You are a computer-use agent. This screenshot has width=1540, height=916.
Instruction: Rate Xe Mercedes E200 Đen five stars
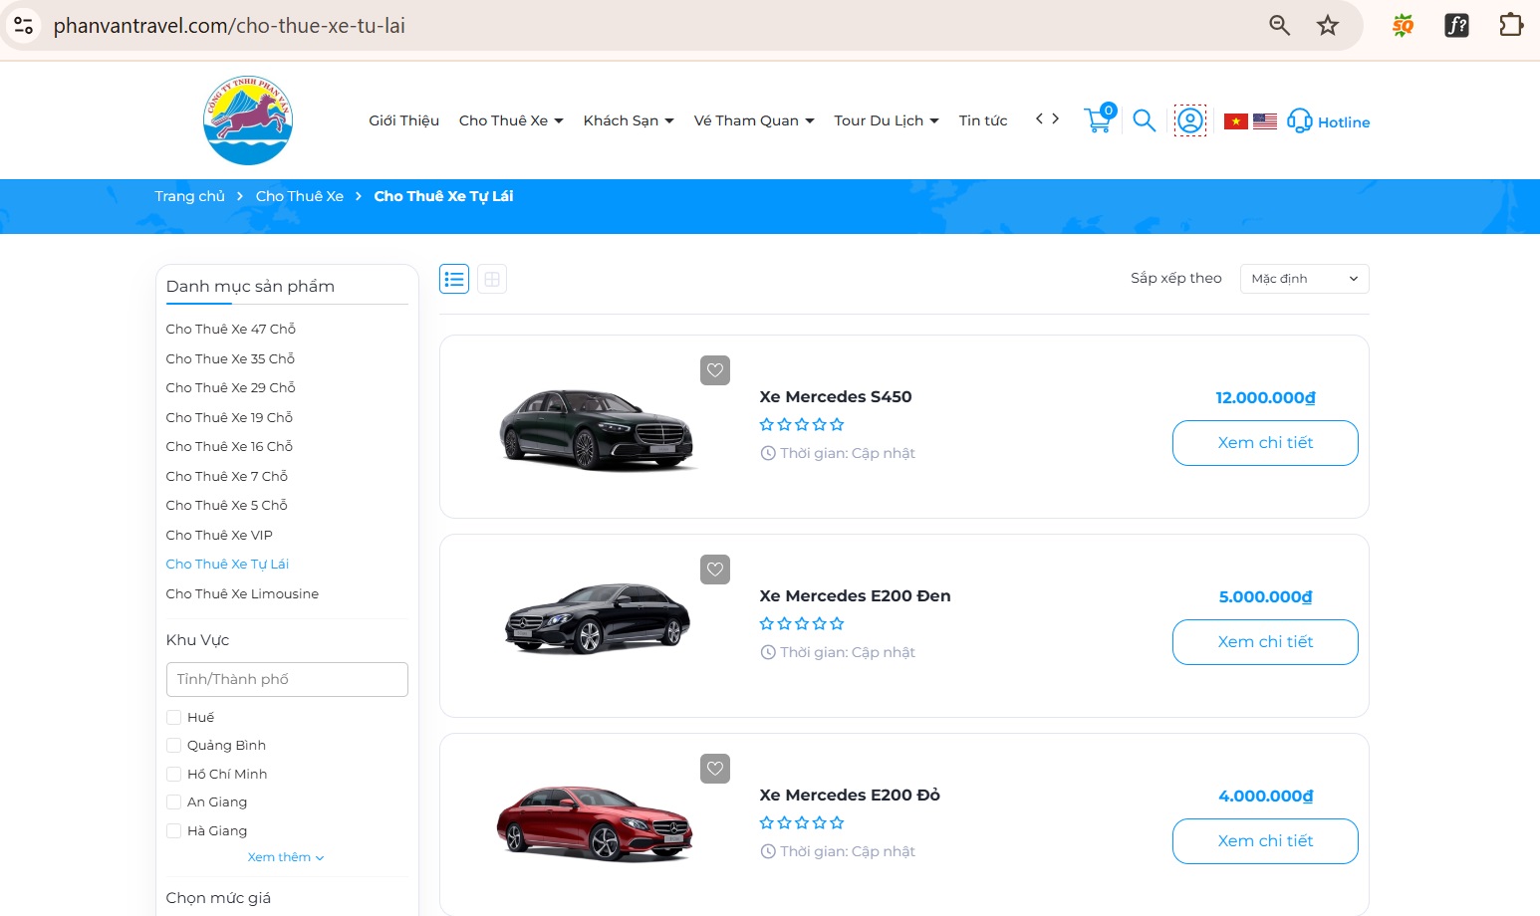(x=838, y=623)
